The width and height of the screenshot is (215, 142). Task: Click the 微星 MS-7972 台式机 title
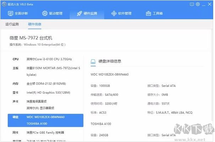(31, 38)
